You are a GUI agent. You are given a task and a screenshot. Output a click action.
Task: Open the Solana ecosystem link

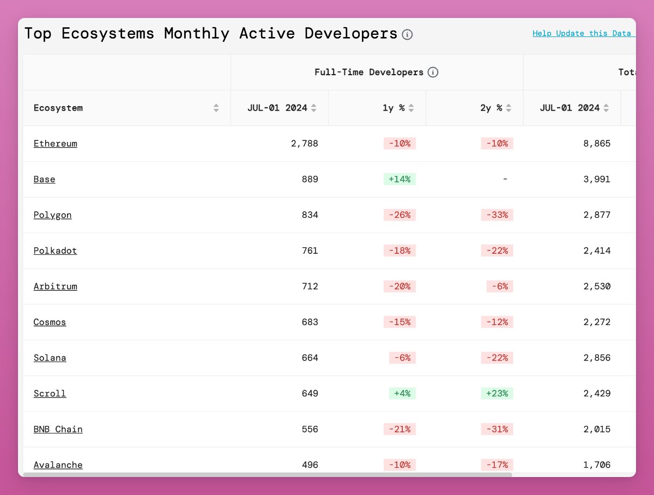tap(50, 358)
